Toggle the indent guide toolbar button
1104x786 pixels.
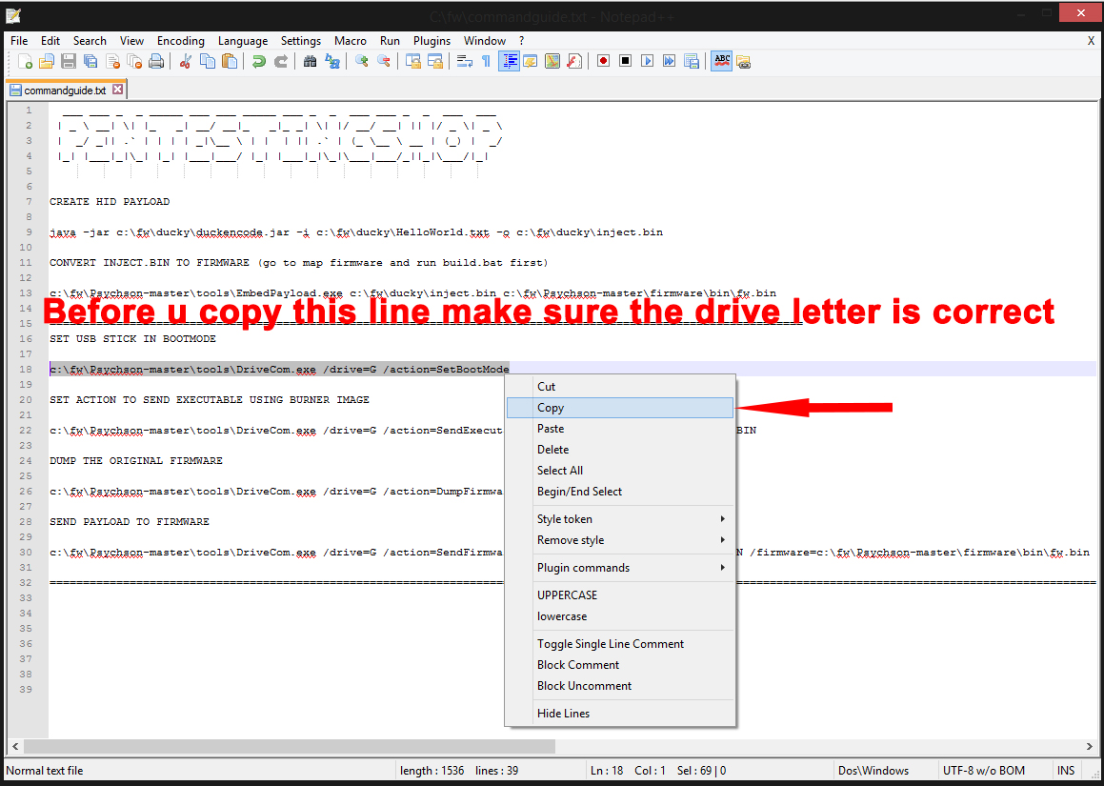(x=509, y=61)
